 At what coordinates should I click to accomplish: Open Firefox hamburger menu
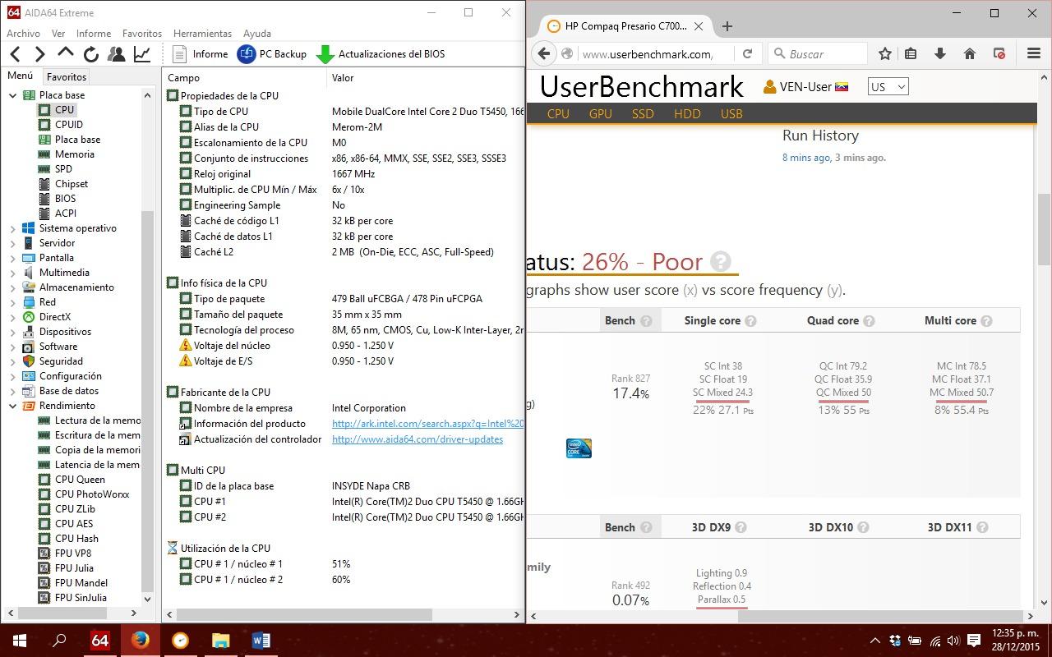coord(1034,53)
